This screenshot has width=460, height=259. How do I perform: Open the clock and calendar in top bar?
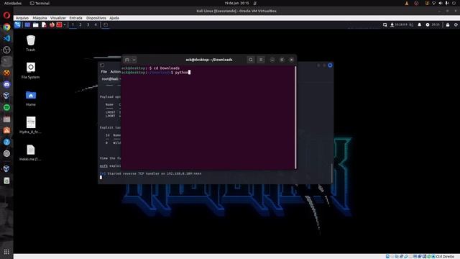click(236, 3)
